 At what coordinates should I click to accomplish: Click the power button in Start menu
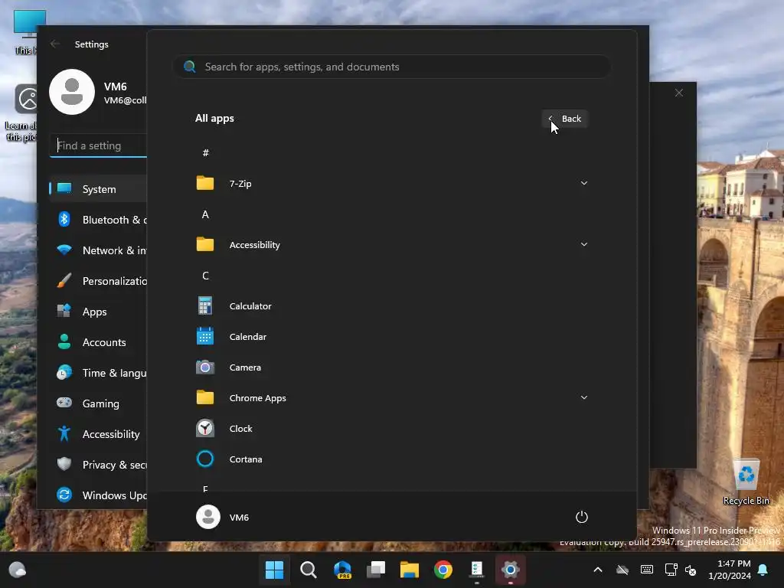coord(582,517)
